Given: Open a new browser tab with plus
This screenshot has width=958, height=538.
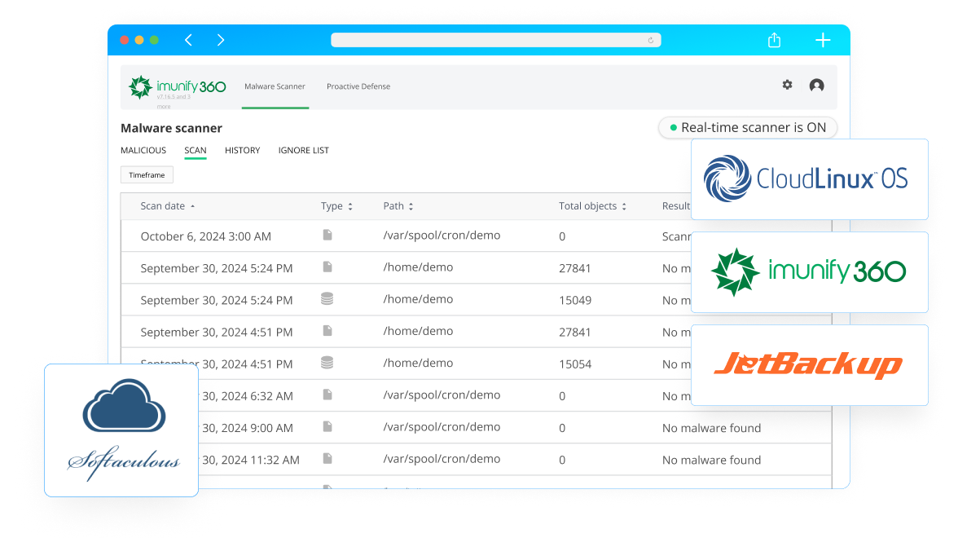Looking at the screenshot, I should pyautogui.click(x=823, y=40).
